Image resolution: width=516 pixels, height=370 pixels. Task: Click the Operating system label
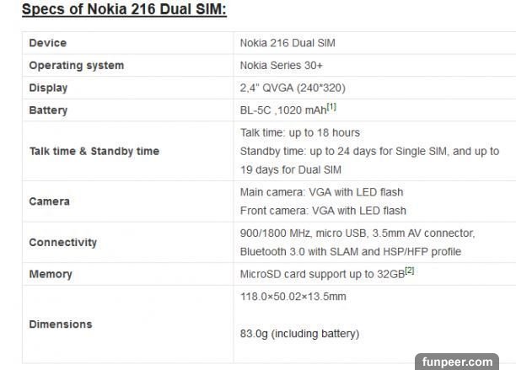click(76, 65)
